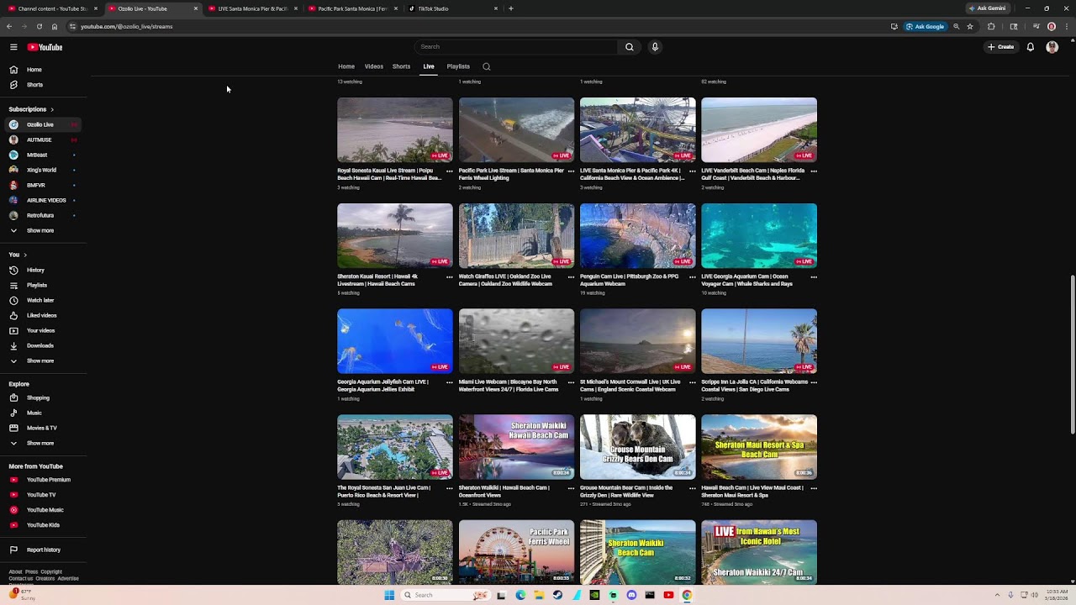Open more actions for Grouse Mountain Bear Cam
1076x605 pixels.
[693, 488]
